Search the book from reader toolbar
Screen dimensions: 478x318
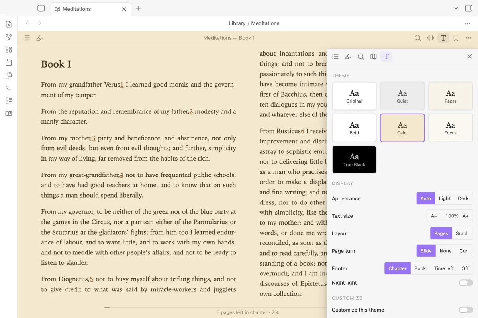tap(417, 38)
